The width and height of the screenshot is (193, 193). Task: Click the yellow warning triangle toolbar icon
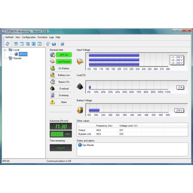[x=39, y=44]
